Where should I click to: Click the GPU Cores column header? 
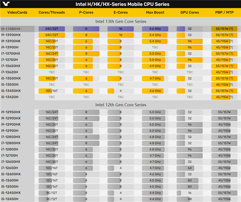tap(190, 12)
